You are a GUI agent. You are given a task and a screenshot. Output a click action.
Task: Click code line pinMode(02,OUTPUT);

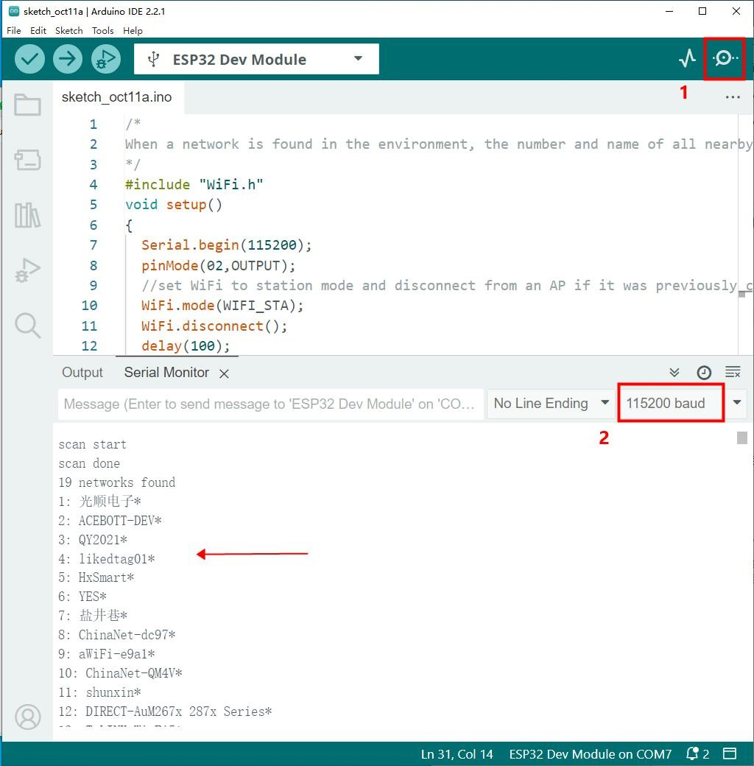[x=218, y=266]
